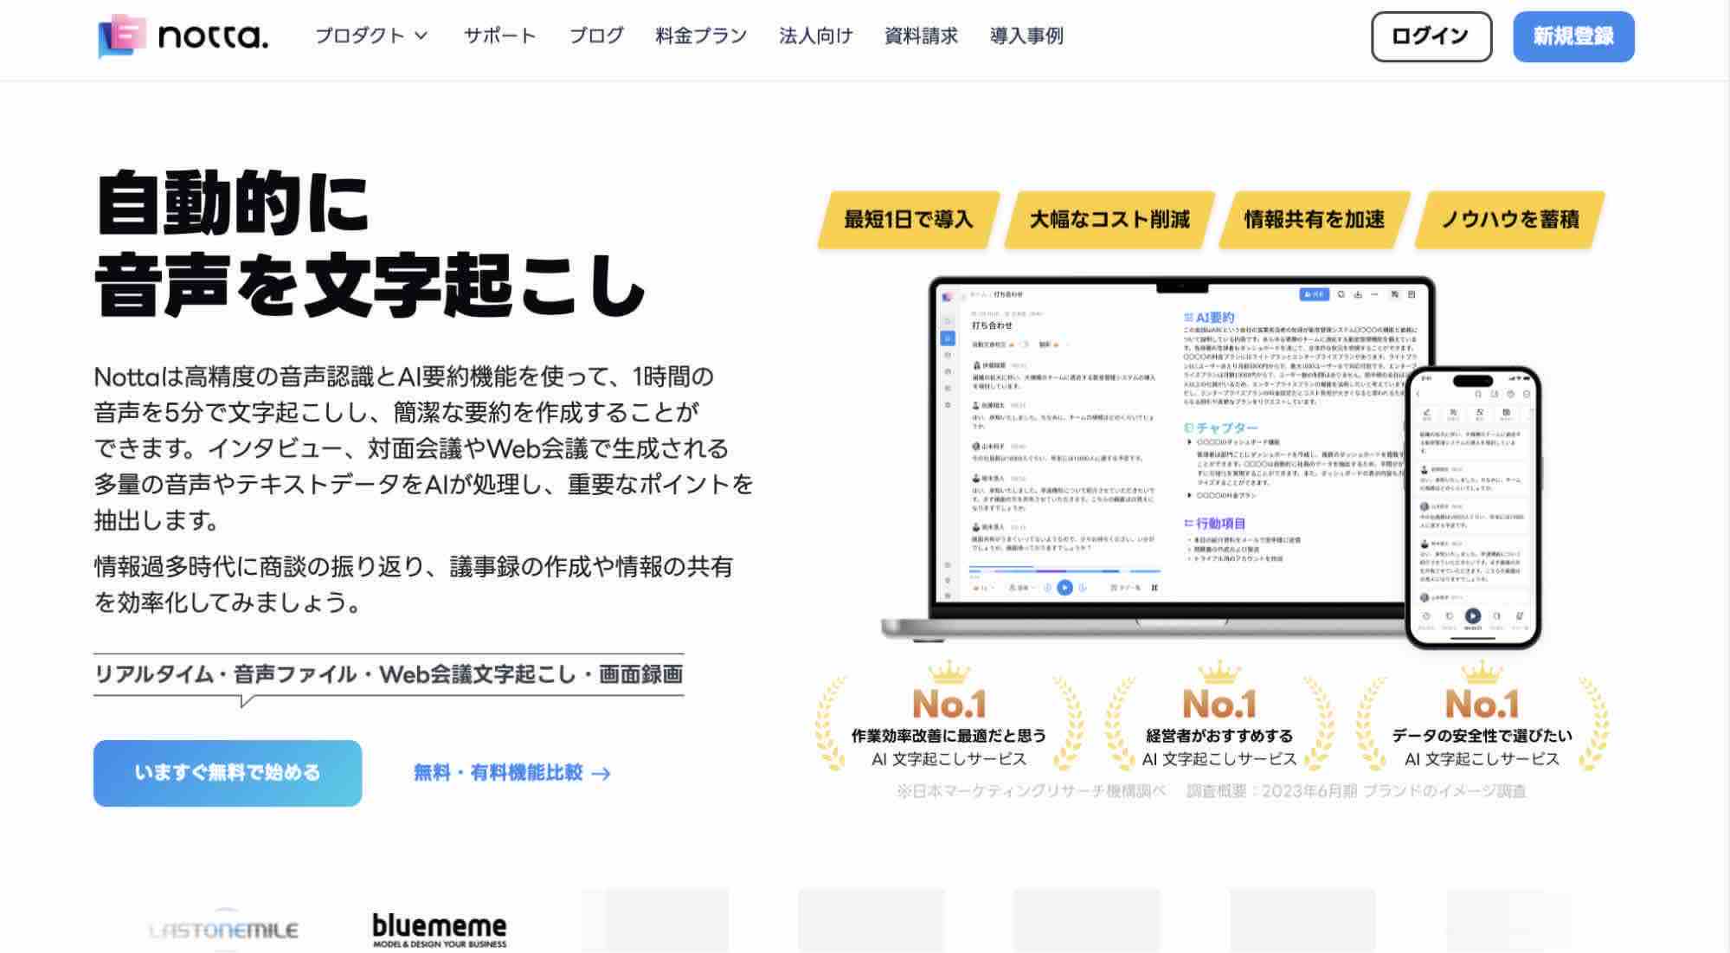
Task: Click the 新規登録 sign-up button
Action: 1572,36
